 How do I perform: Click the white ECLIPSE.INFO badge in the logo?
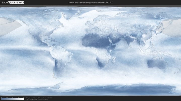[16, 3]
